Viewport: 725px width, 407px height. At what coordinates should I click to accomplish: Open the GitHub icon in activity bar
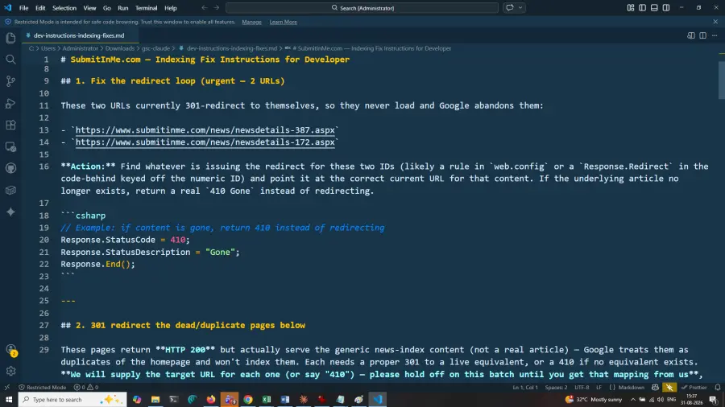(x=10, y=168)
